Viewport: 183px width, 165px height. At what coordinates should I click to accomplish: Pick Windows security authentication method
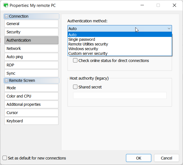tap(83, 49)
